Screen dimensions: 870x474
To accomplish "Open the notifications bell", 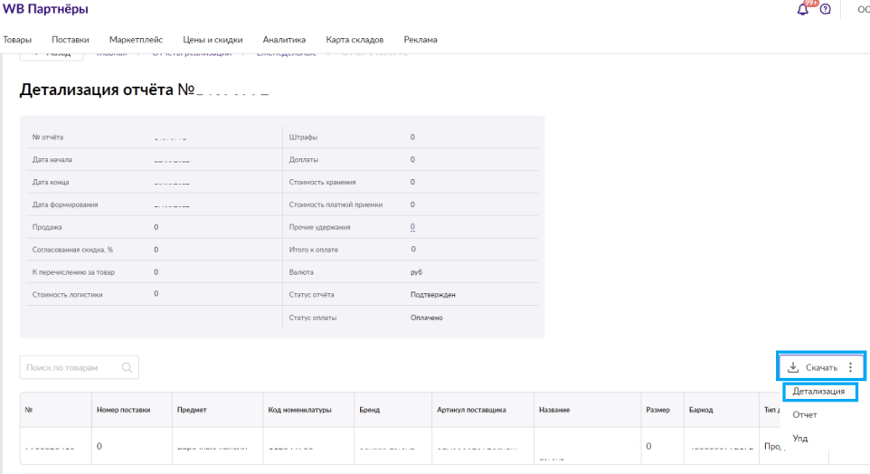I will click(x=803, y=9).
